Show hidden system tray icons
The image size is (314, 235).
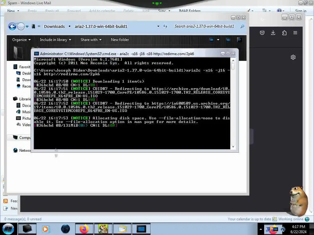pos(261,229)
